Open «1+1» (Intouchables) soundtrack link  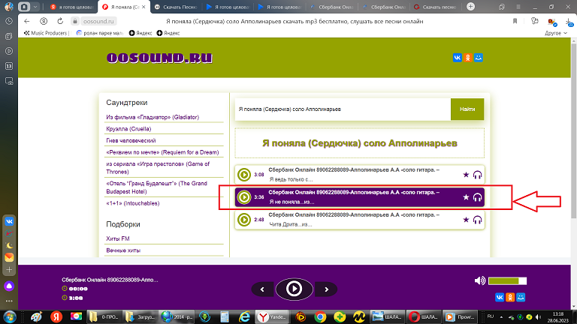[x=132, y=203]
